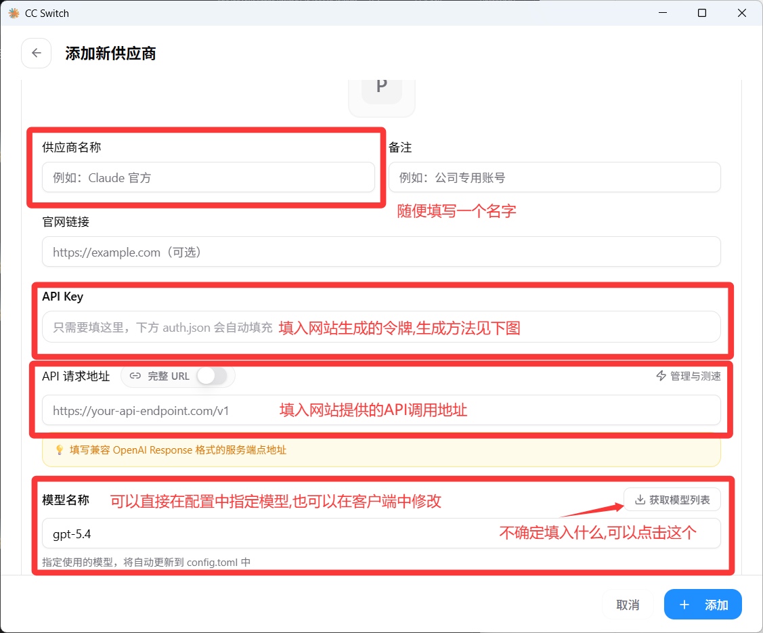Click the blue 添加 button

point(703,605)
